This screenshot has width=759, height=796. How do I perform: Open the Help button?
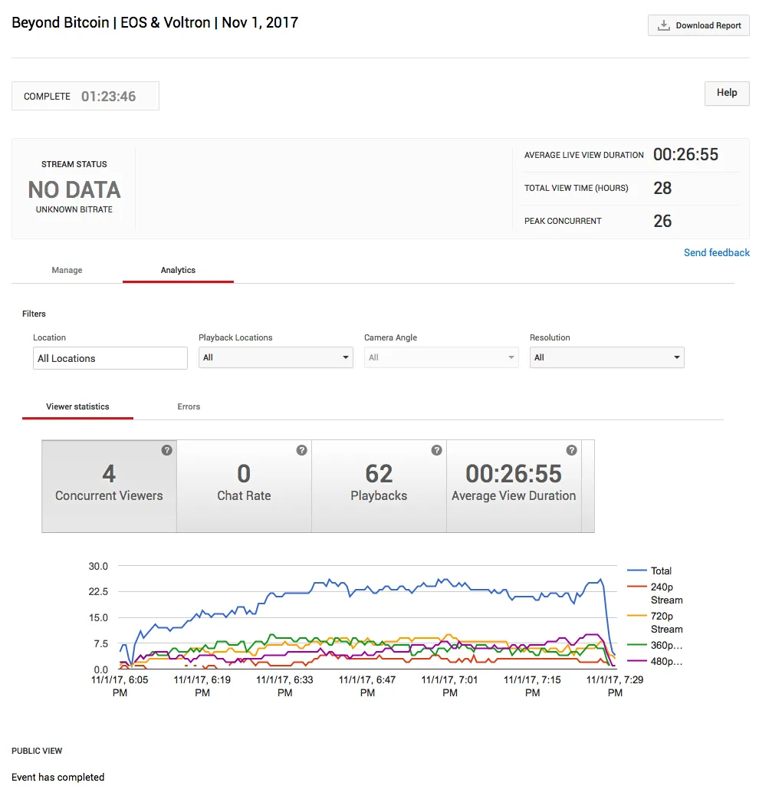(727, 94)
